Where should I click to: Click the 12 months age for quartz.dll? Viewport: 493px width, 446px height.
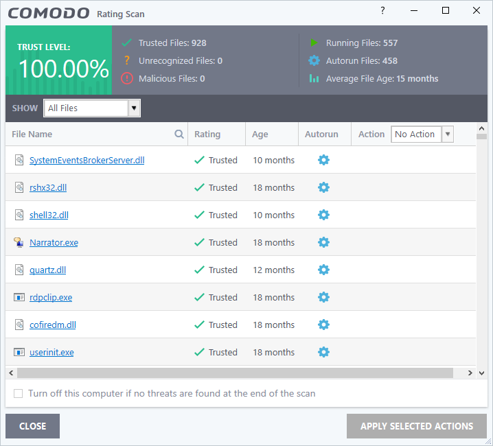(x=273, y=270)
